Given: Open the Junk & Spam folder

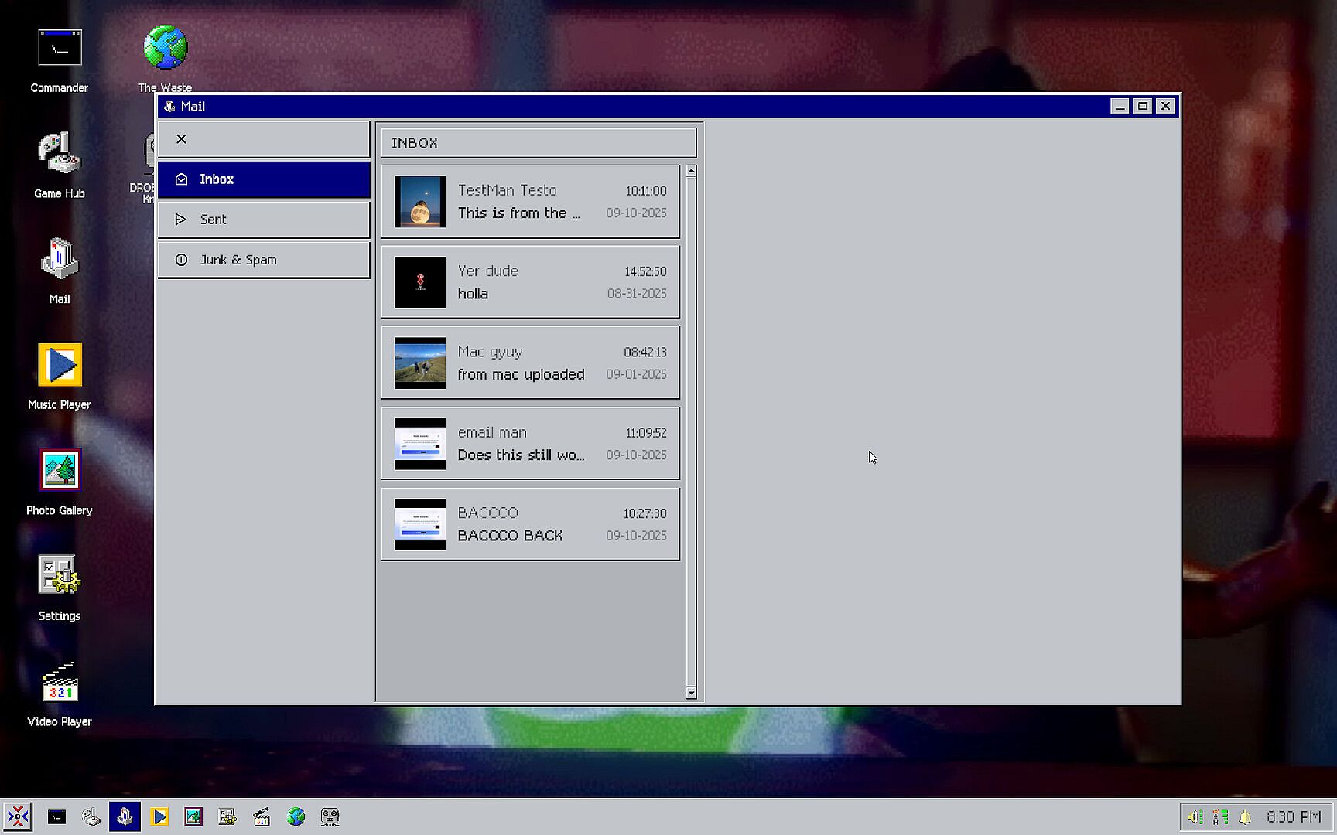Looking at the screenshot, I should [264, 260].
